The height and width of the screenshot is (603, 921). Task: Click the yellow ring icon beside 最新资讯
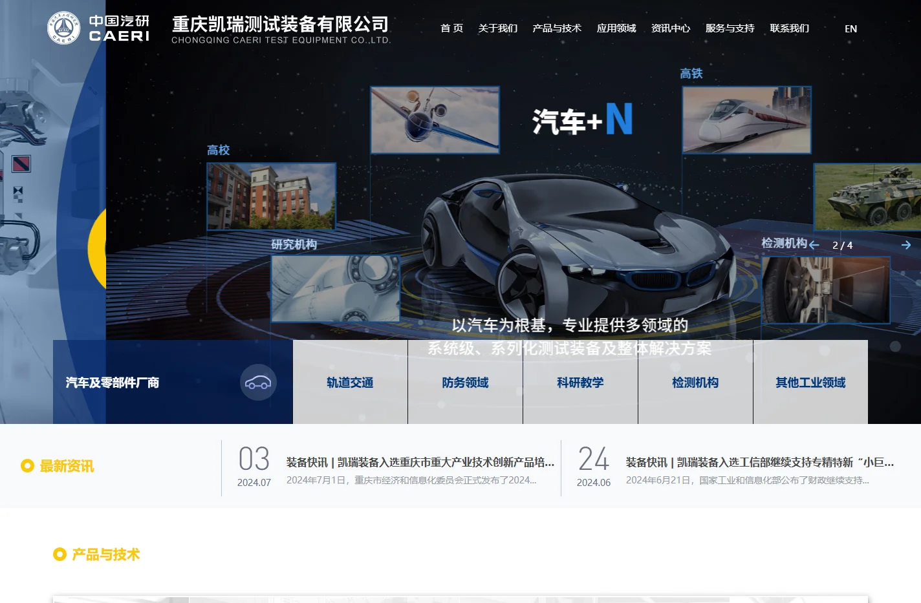click(x=27, y=465)
